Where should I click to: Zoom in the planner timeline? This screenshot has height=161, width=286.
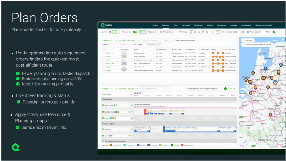[x=234, y=89]
